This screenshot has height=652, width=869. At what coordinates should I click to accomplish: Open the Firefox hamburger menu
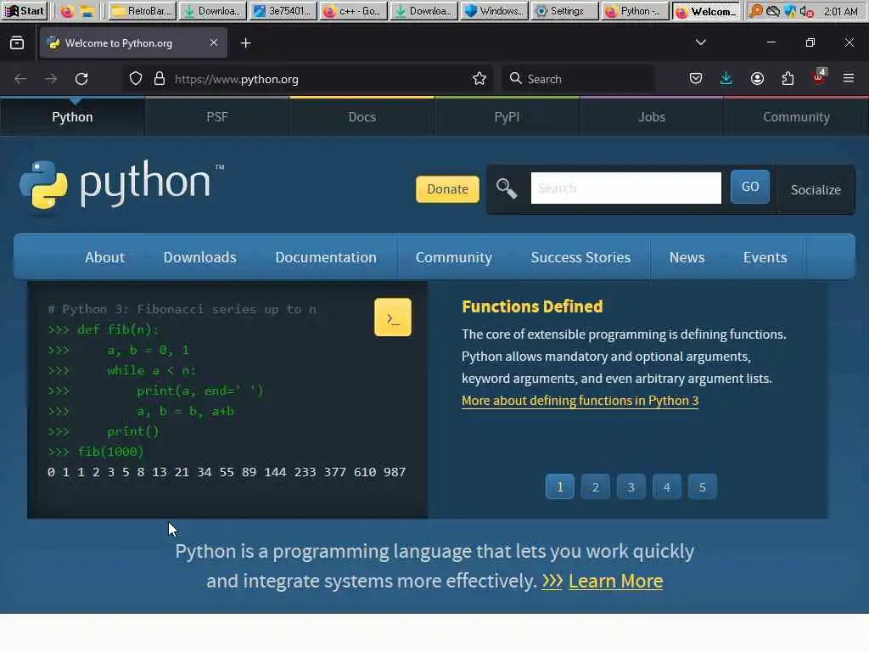click(x=849, y=78)
